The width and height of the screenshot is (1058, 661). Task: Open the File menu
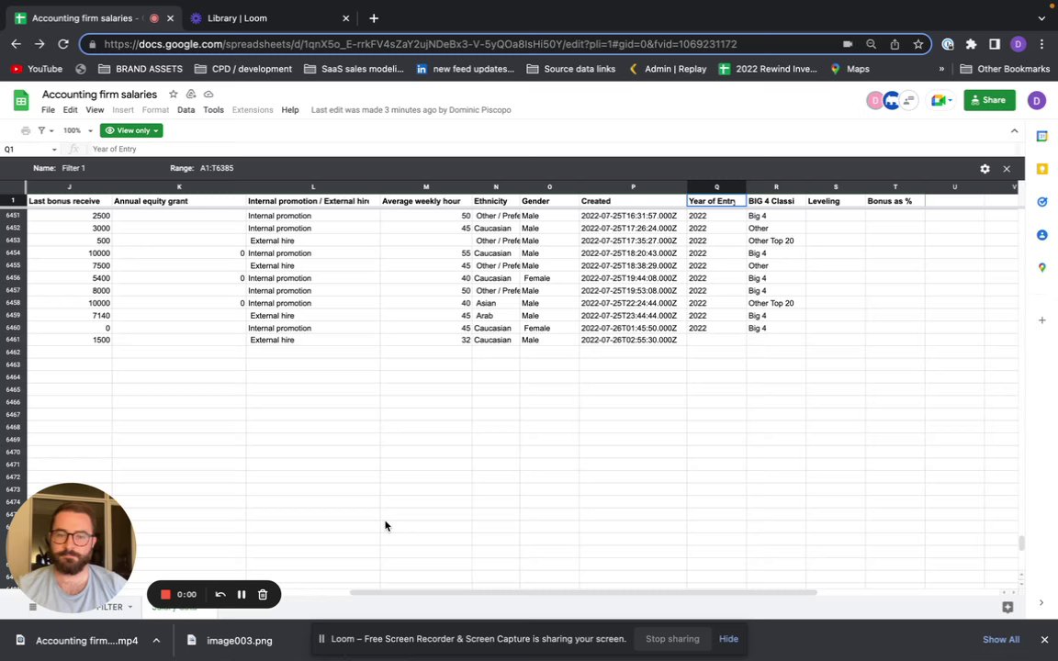(48, 110)
